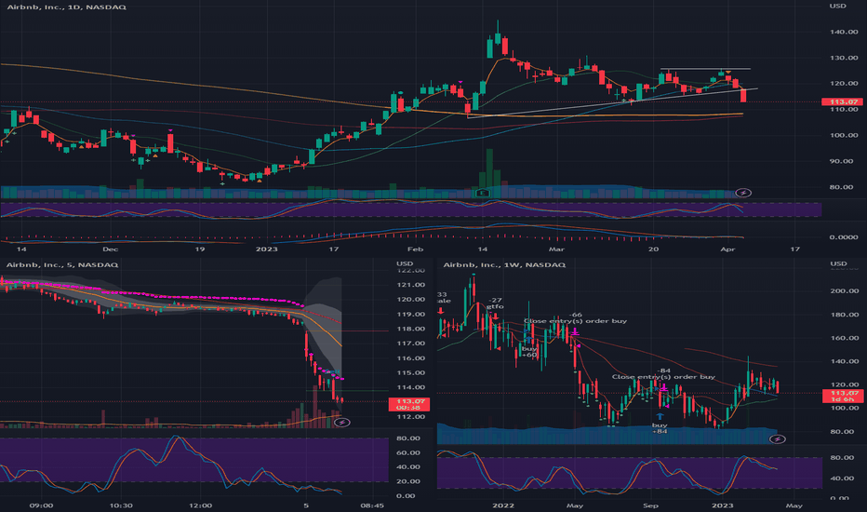Click the 60.00 stochastic scale value
867x512 pixels.
point(407,453)
